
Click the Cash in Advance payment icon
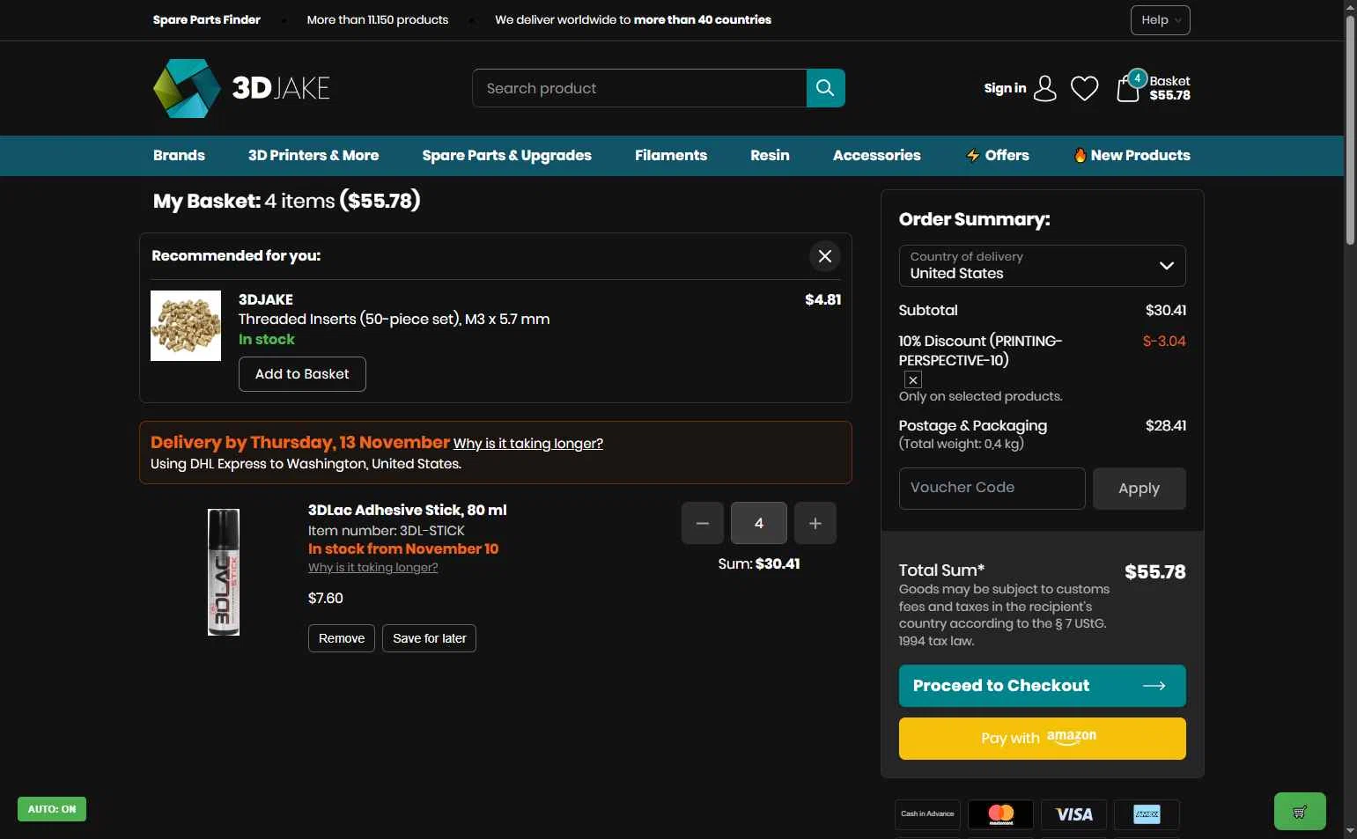tap(927, 814)
